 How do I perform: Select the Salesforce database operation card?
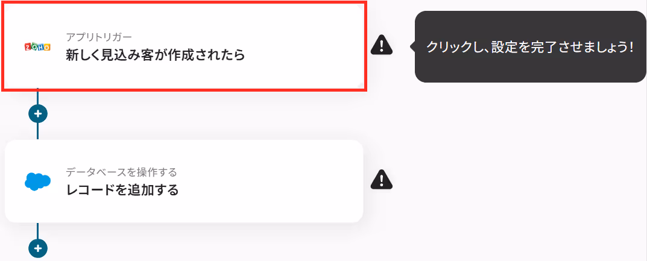pos(184,181)
